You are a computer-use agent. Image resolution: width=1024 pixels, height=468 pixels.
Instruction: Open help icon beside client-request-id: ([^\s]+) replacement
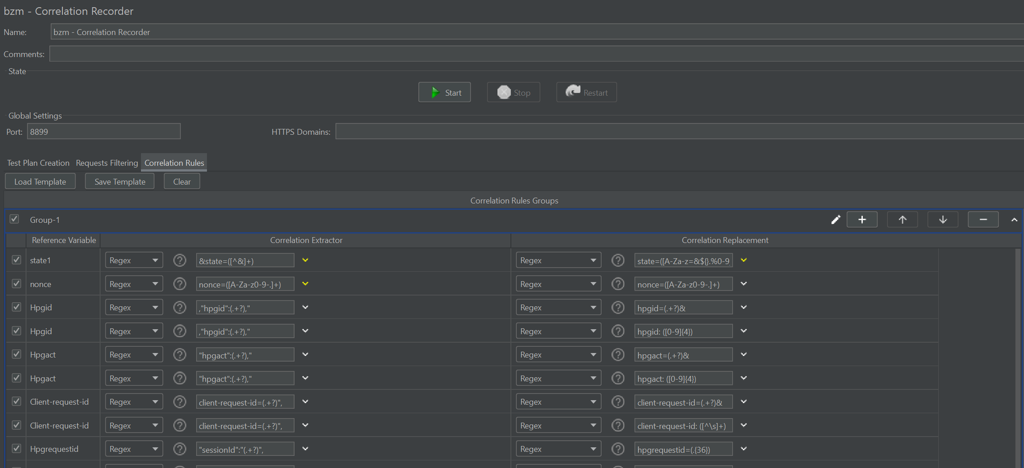tap(618, 425)
